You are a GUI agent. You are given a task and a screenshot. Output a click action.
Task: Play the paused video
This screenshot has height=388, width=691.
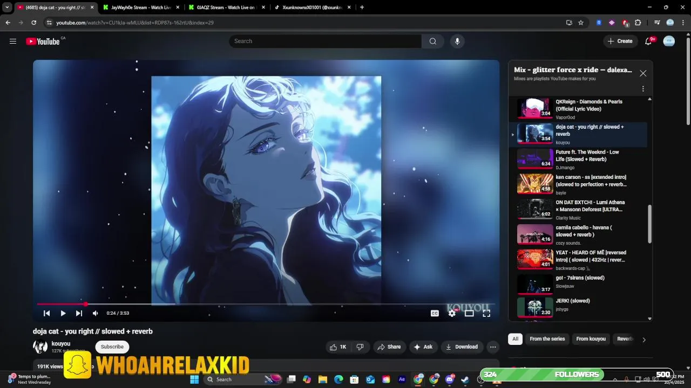tap(63, 313)
